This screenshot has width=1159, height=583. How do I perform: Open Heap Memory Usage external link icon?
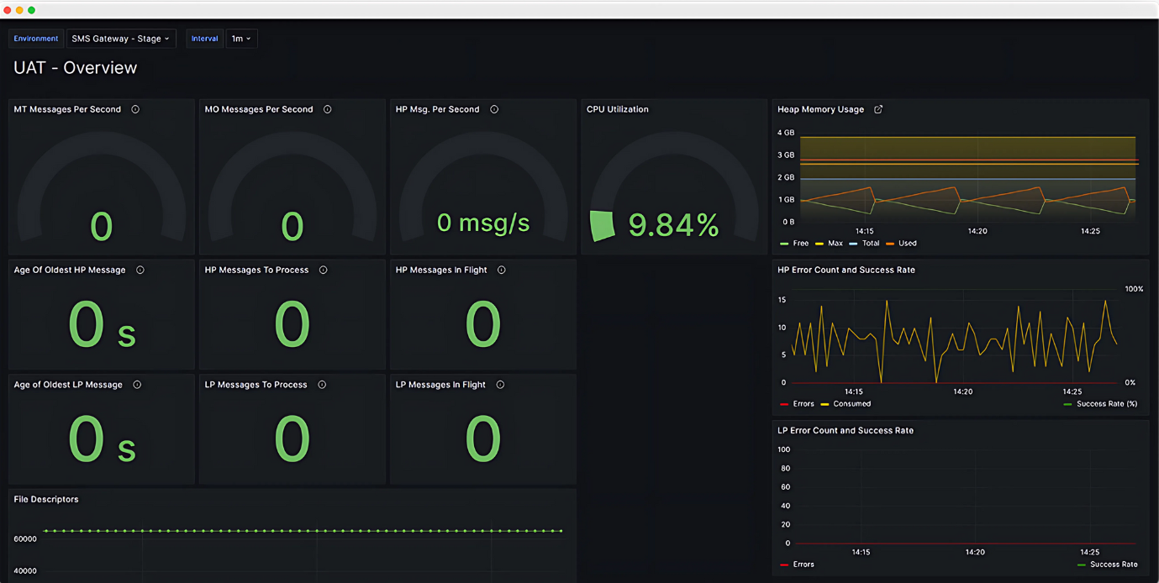pos(878,109)
